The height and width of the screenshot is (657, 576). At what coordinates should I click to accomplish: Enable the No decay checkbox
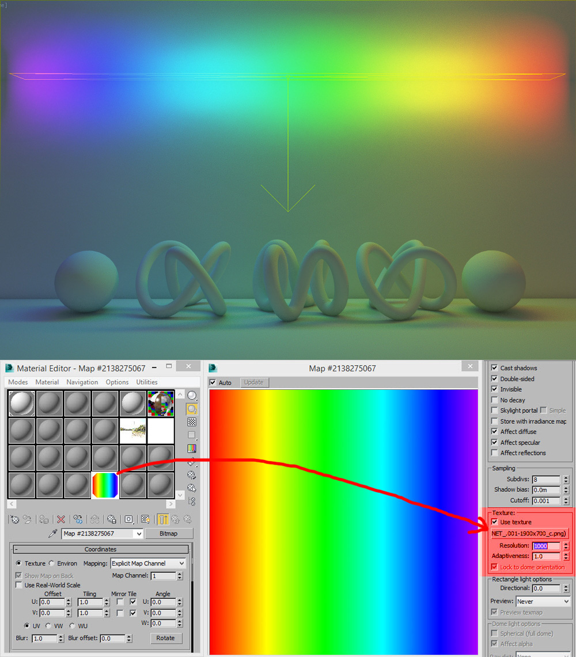[494, 400]
